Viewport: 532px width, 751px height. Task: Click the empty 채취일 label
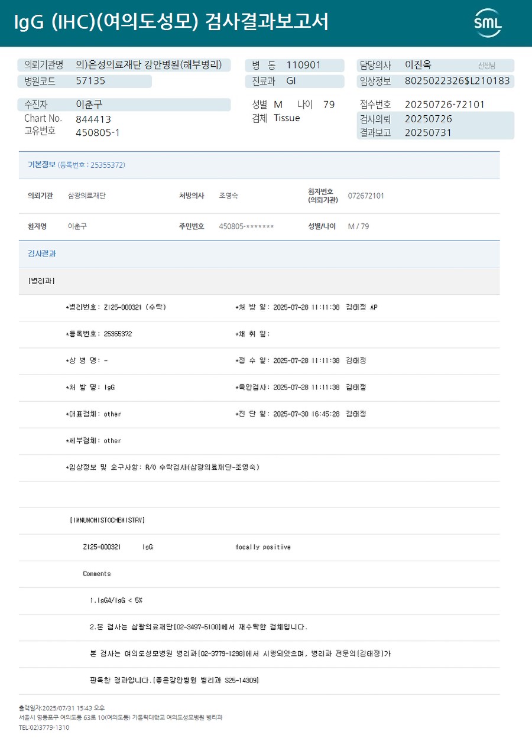(252, 334)
